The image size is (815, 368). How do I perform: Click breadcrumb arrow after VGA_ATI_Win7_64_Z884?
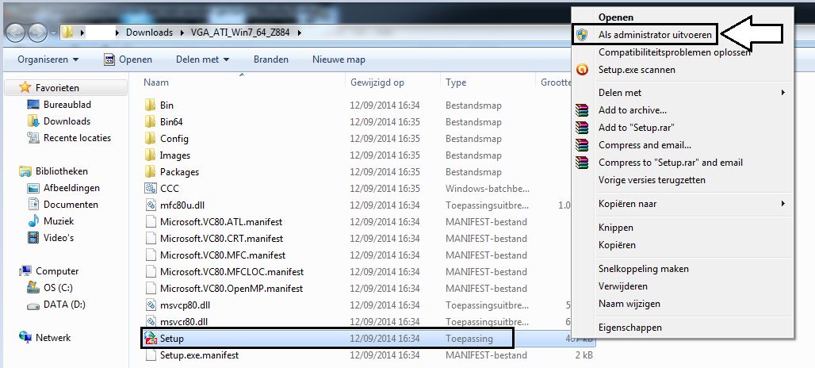299,33
